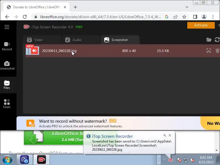Select Screenshot in the sidebar
This screenshot has width=220, height=165.
7,65
